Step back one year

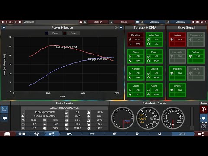pyautogui.click(x=6, y=22)
